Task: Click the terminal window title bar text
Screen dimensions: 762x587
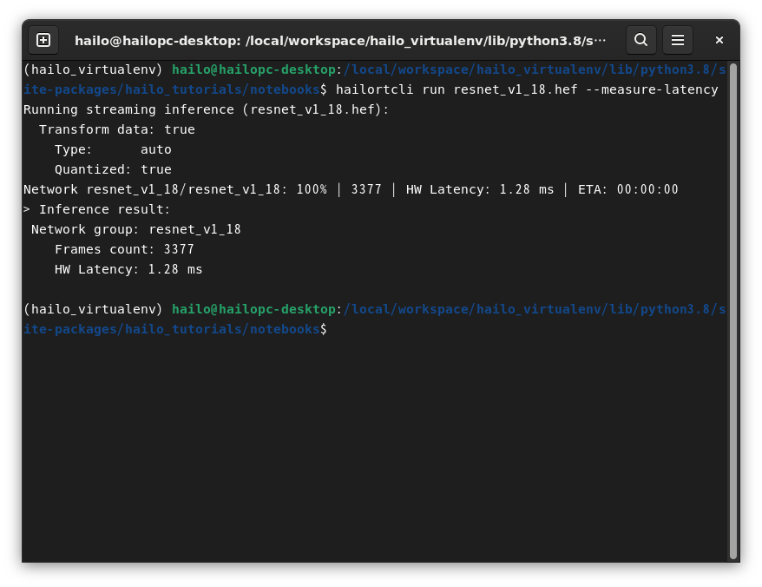Action: pyautogui.click(x=340, y=40)
